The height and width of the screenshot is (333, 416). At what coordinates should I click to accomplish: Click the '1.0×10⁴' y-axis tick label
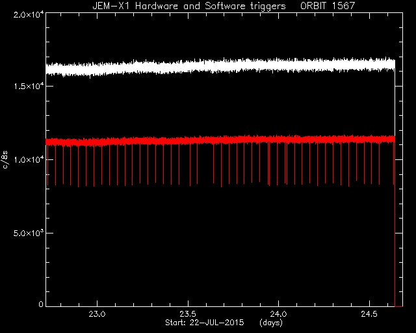click(29, 159)
